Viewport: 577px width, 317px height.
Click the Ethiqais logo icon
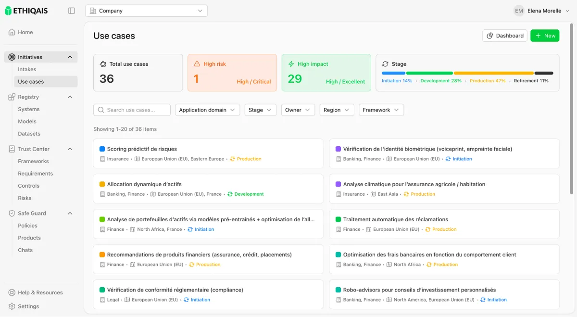8,11
